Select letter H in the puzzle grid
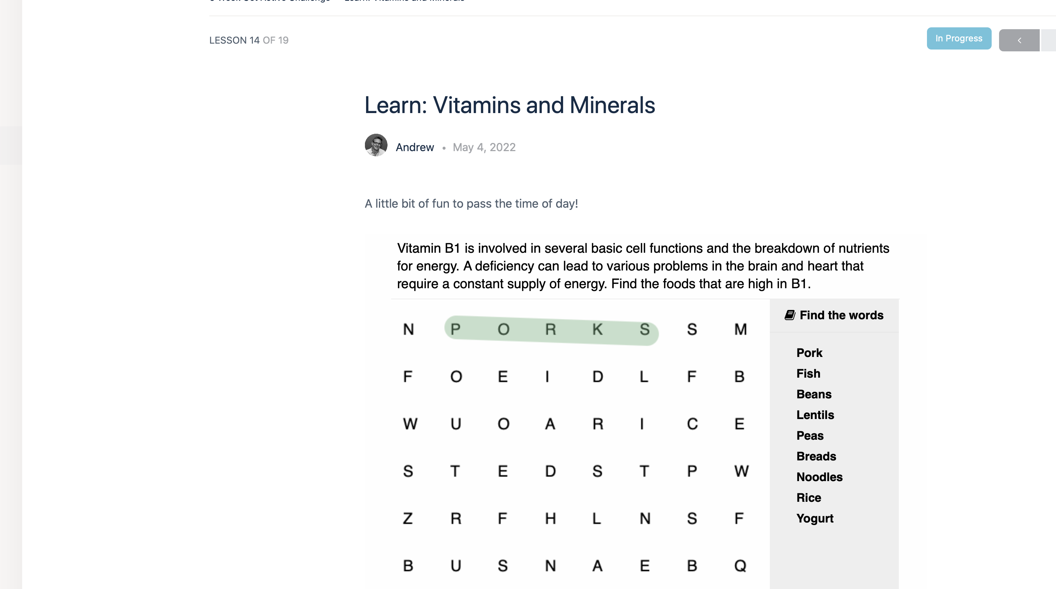The height and width of the screenshot is (589, 1056). (x=551, y=518)
